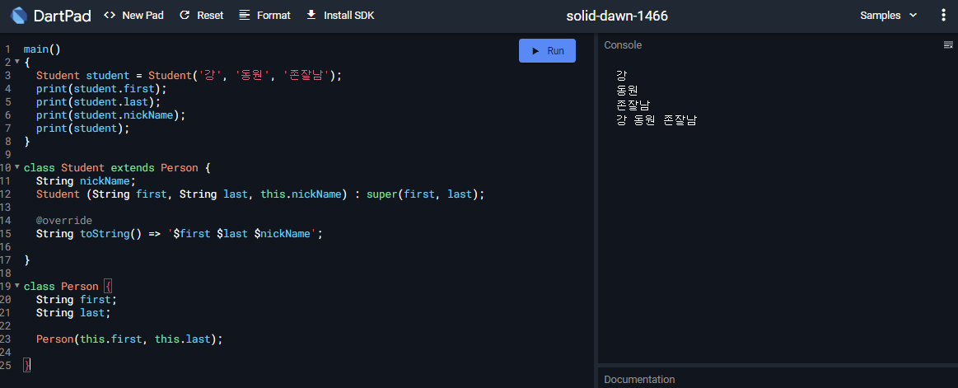Image resolution: width=958 pixels, height=388 pixels.
Task: Click the highlighted closing brace on line 25
Action: click(x=27, y=365)
